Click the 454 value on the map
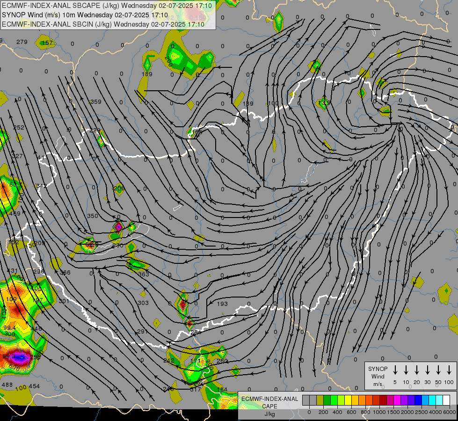Image resolution: width=458 pixels, height=421 pixels. click(34, 386)
